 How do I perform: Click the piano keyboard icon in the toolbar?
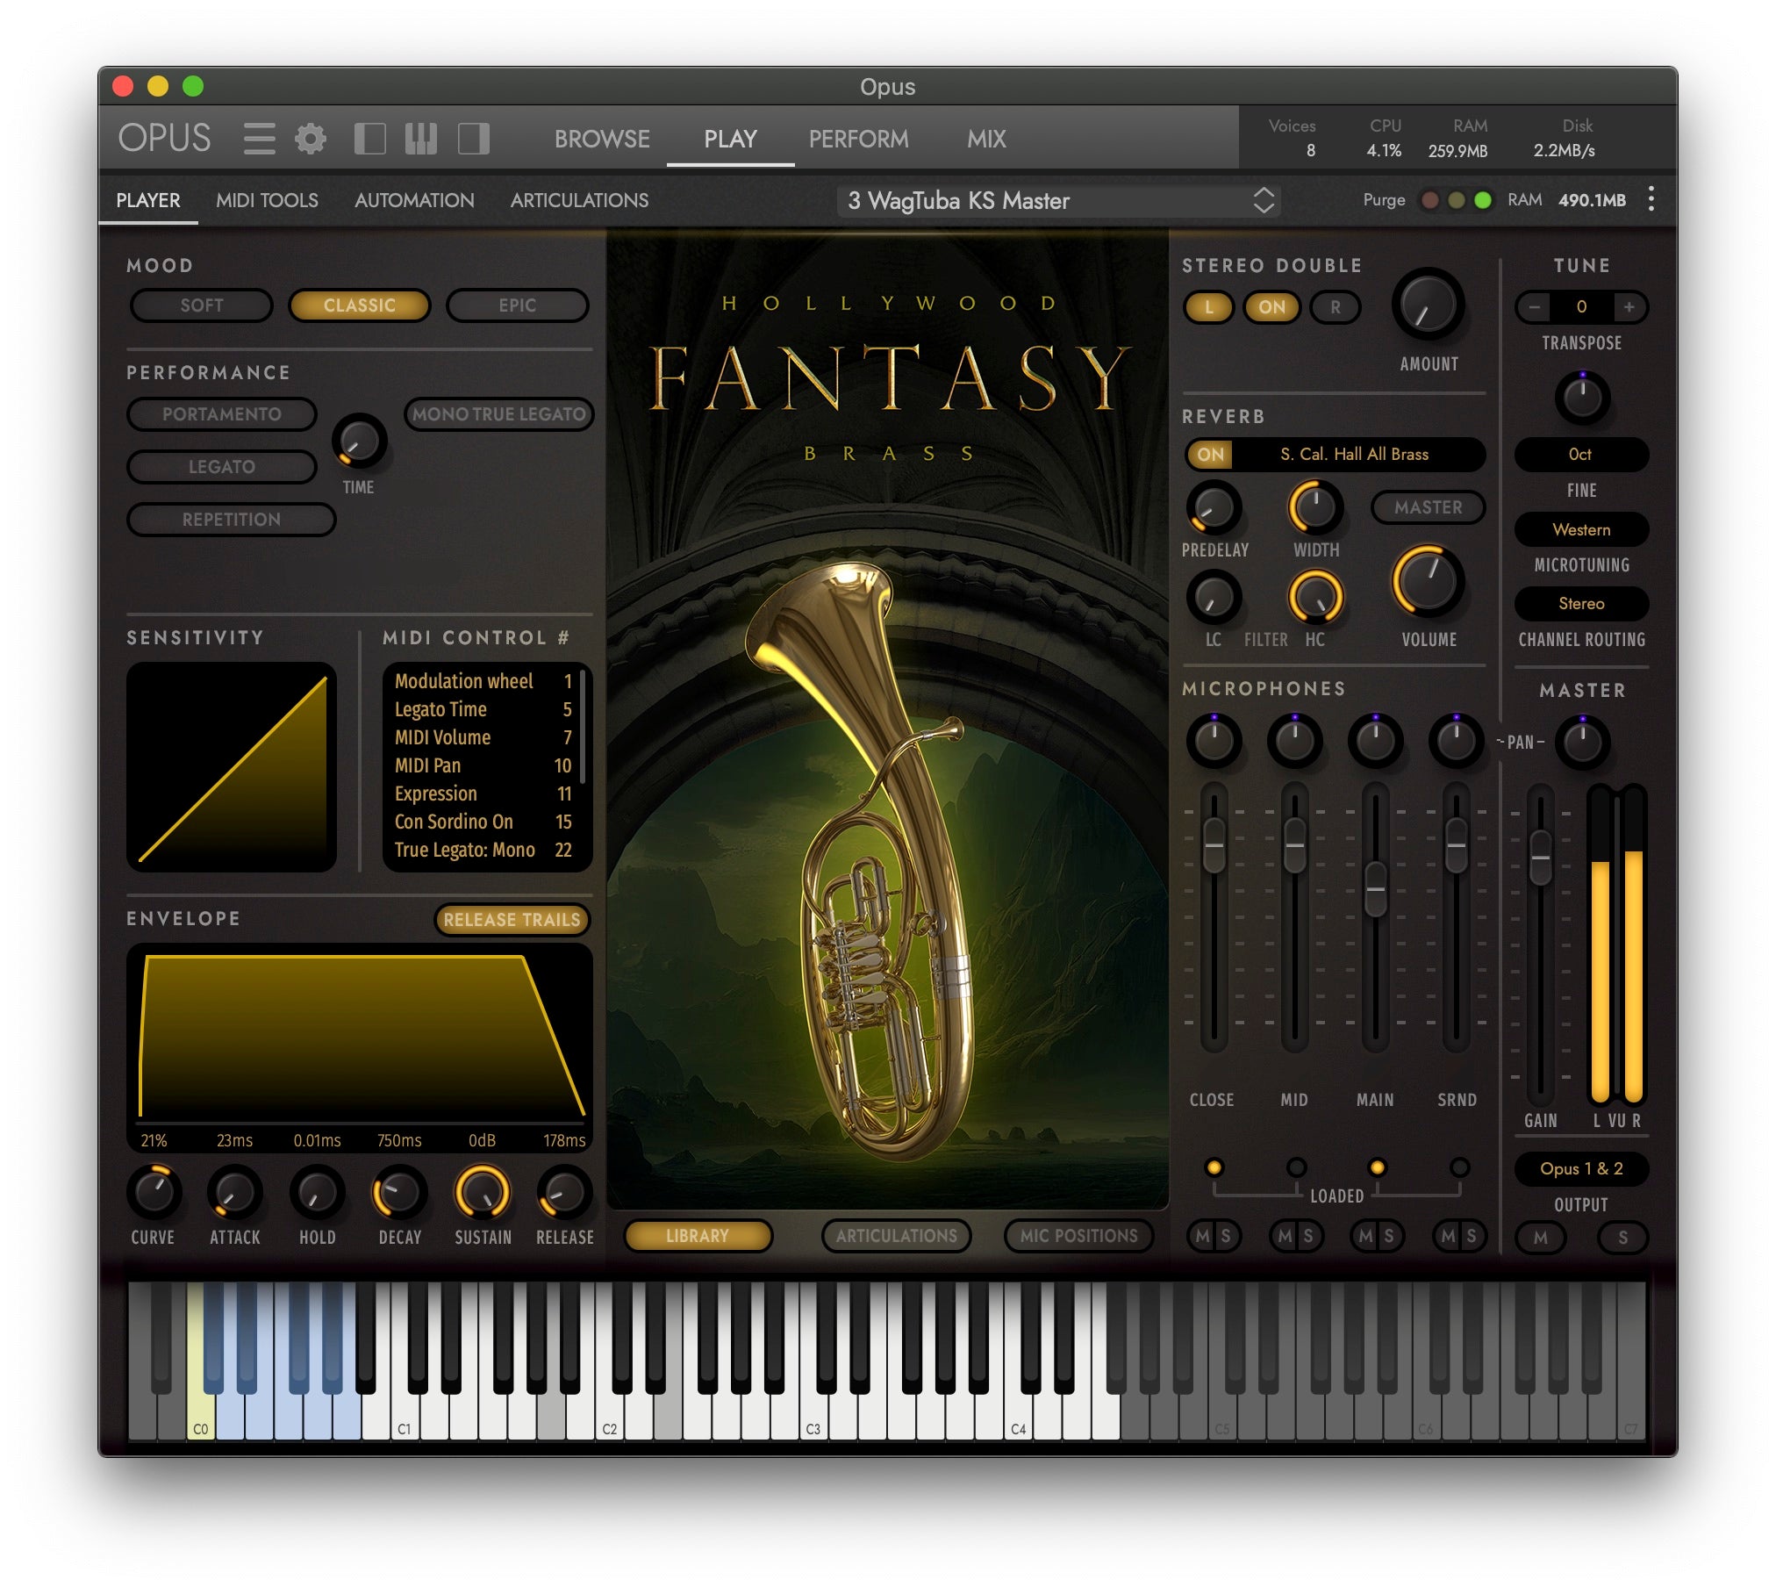420,139
